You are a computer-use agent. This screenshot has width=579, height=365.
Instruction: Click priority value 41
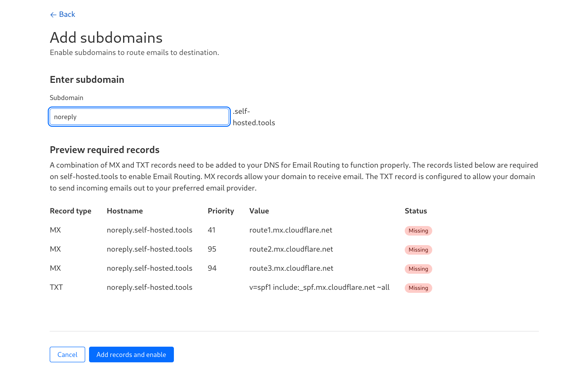point(212,230)
